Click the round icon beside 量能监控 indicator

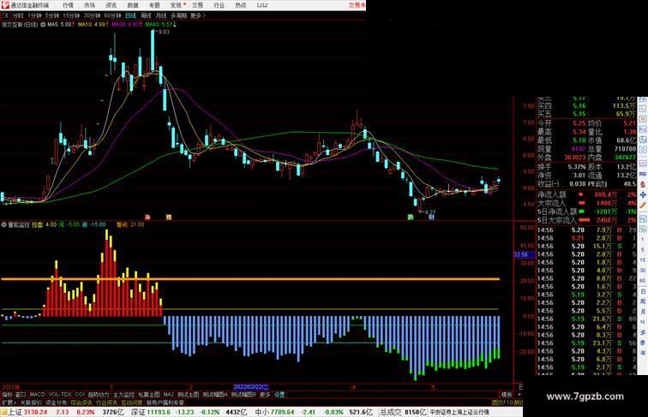click(4, 225)
